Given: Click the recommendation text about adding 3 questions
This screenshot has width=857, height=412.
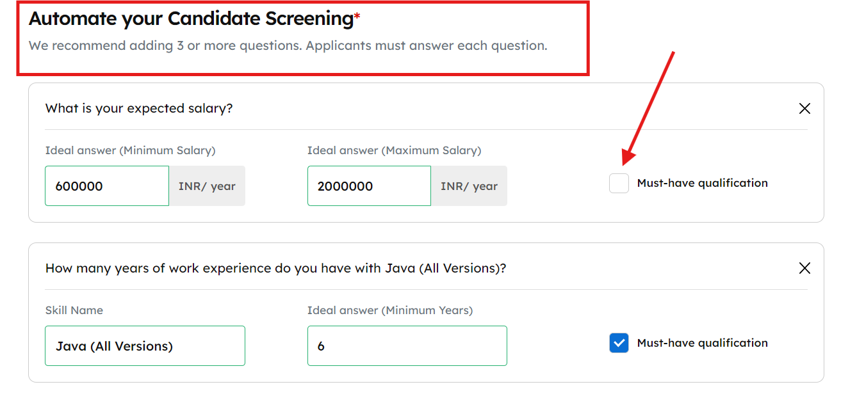Looking at the screenshot, I should coord(288,46).
